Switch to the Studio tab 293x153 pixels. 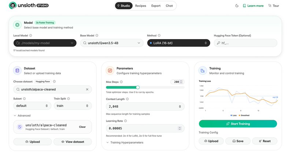[x=123, y=6]
